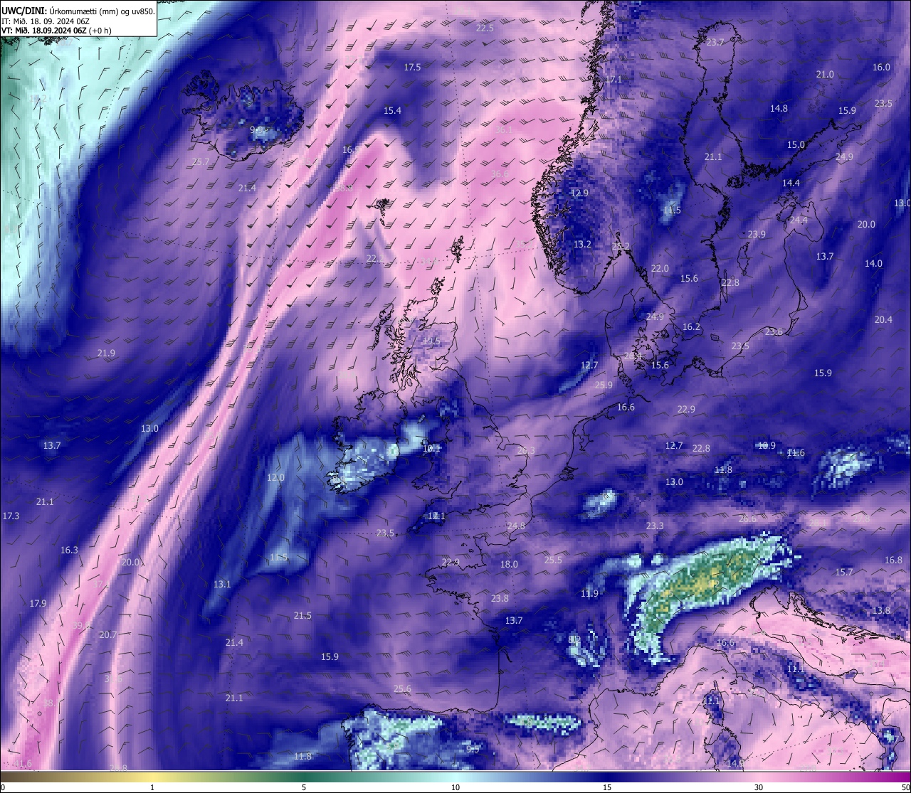Viewport: 911px width, 793px height.
Task: Click the 25.9 value on the map
Action: (x=604, y=385)
